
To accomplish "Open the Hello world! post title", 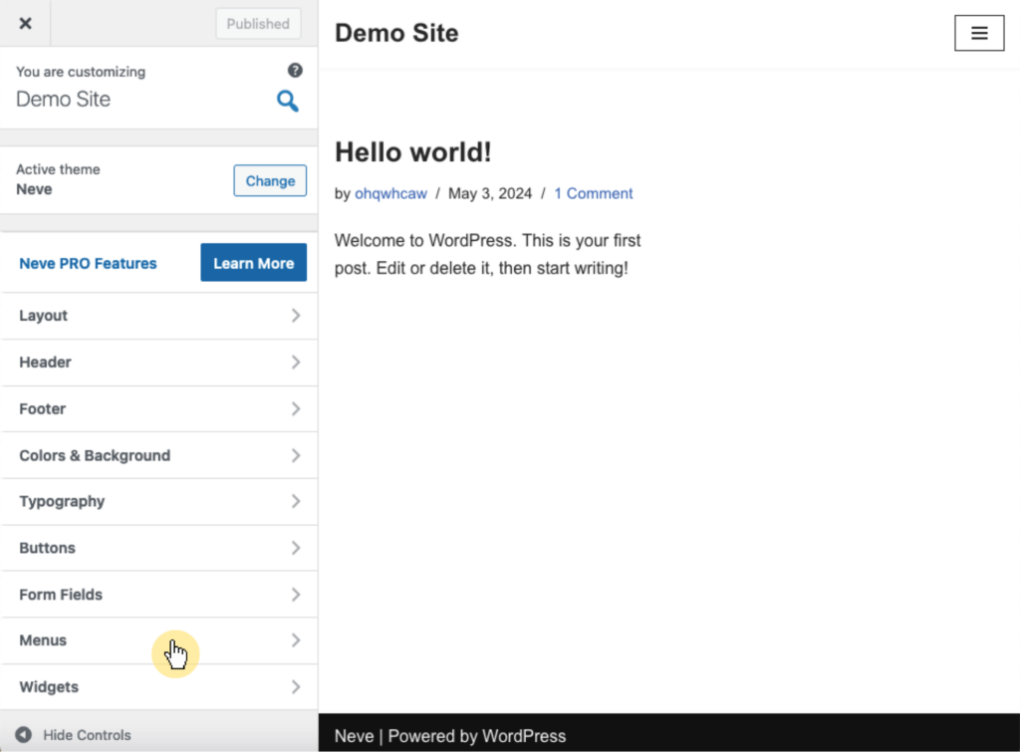I will [413, 152].
